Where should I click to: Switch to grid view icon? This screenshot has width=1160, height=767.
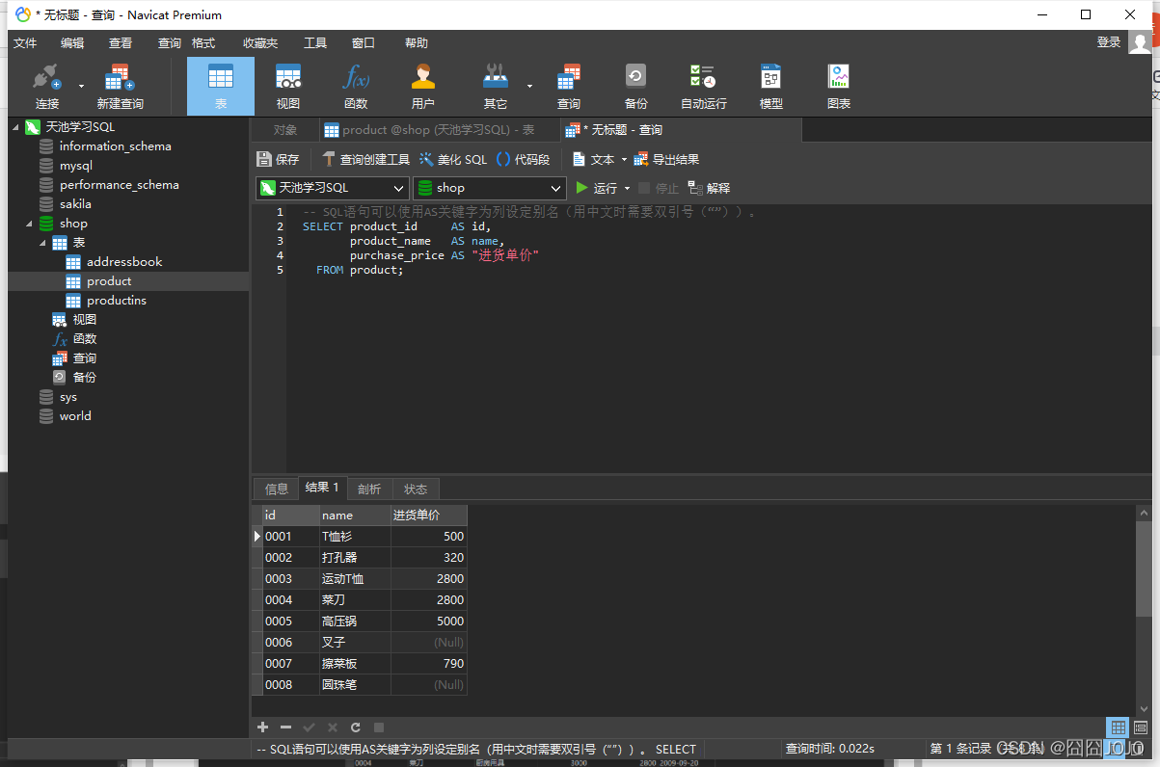[x=1118, y=727]
